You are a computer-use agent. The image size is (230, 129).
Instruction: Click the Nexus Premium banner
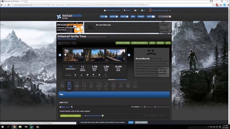70,28
